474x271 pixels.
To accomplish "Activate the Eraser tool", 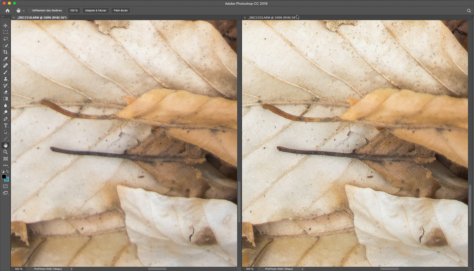I will [x=6, y=92].
